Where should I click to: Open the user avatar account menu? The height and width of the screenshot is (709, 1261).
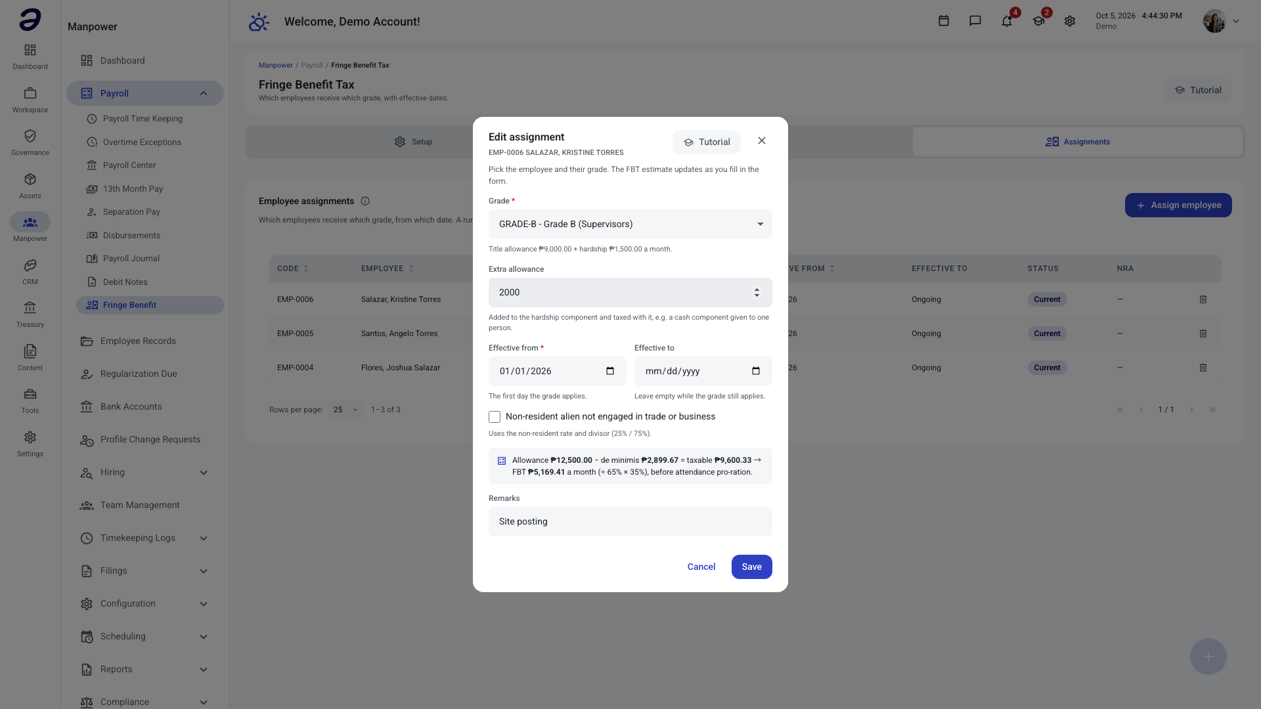[x=1221, y=21]
